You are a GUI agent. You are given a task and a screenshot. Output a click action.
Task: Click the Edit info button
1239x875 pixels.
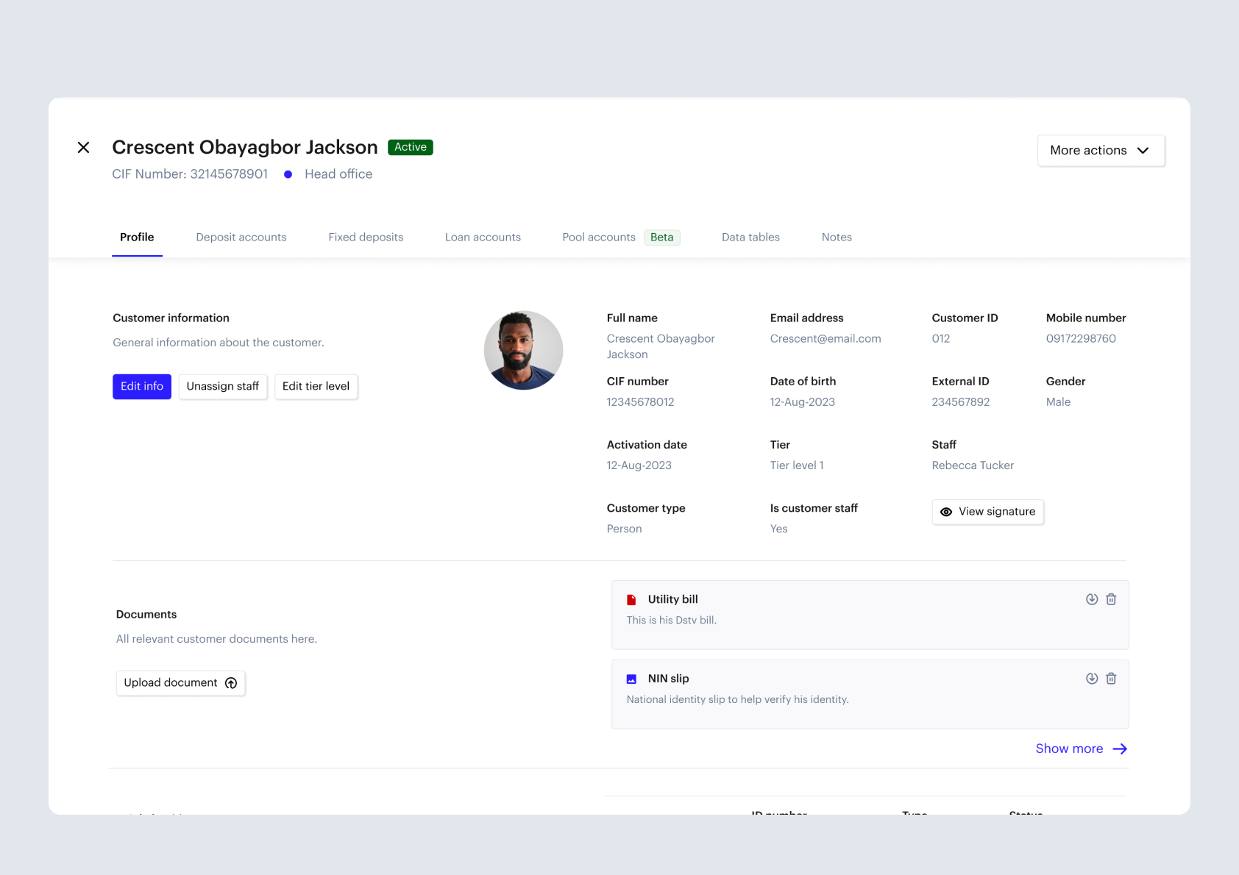coord(141,386)
